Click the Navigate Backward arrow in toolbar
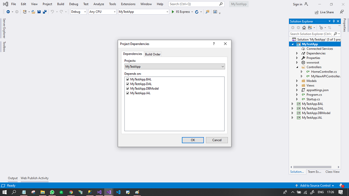 [8, 12]
